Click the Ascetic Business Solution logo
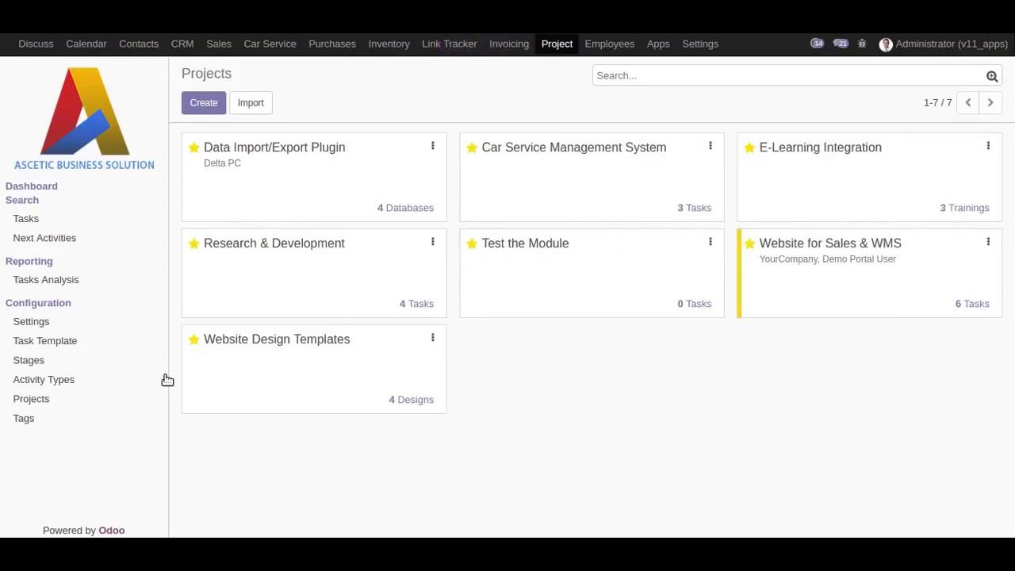The width and height of the screenshot is (1015, 571). (84, 119)
